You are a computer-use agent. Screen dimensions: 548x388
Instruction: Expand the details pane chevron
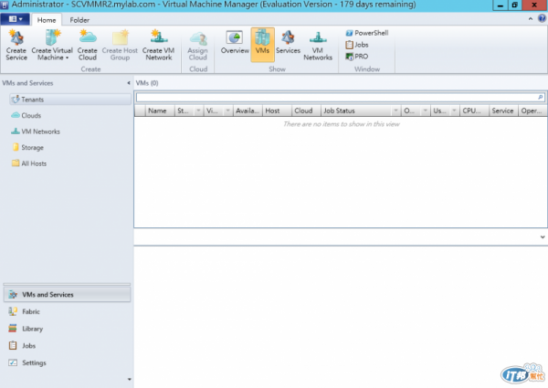[x=543, y=237]
